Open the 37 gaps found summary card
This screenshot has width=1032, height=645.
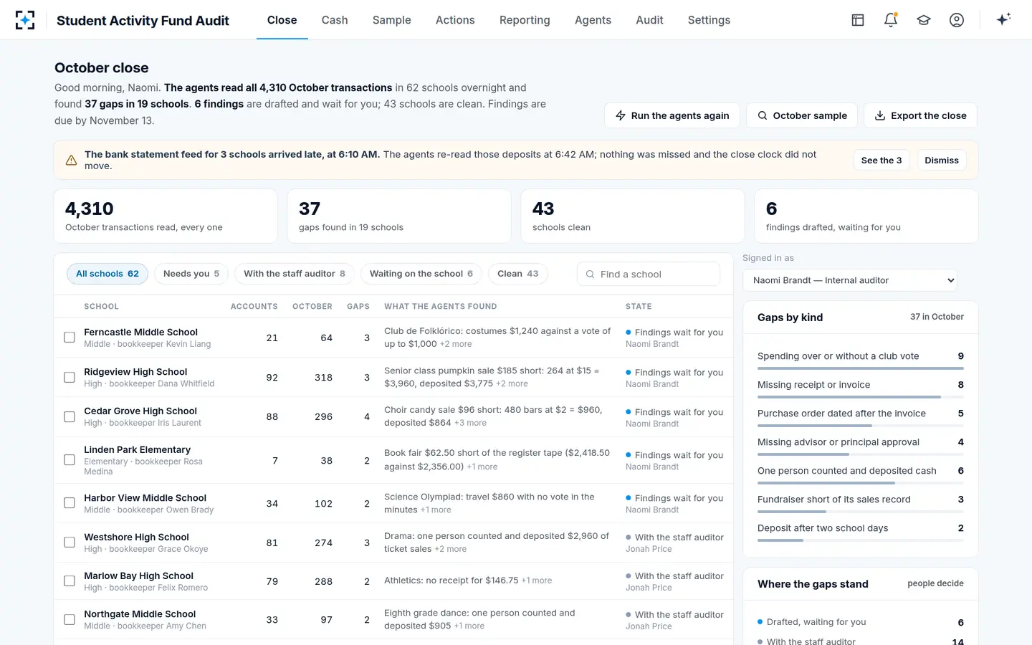click(x=399, y=216)
